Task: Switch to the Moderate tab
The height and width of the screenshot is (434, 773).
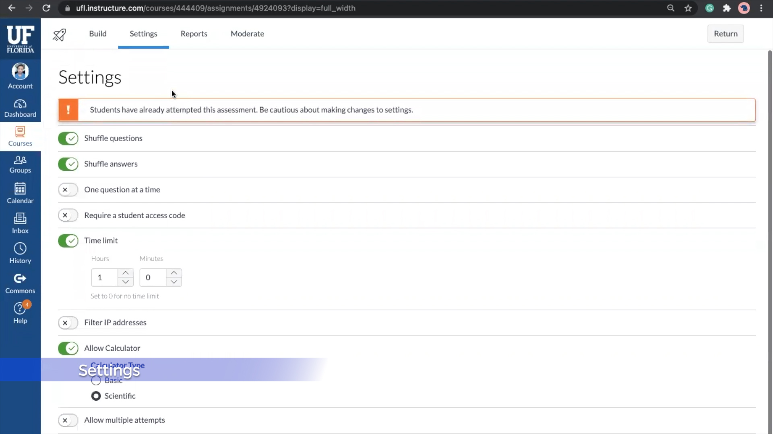Action: [x=247, y=34]
